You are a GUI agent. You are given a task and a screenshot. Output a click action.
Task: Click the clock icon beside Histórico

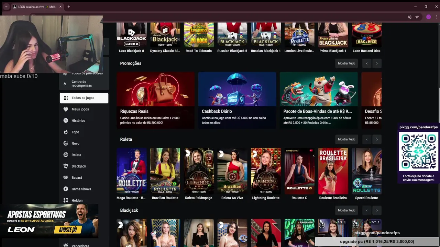[66, 121]
